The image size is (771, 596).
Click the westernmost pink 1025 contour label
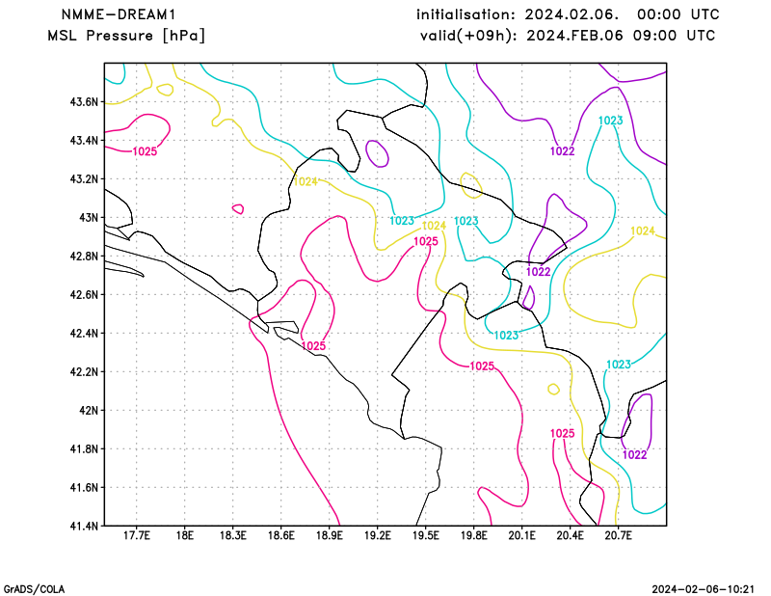(x=146, y=151)
